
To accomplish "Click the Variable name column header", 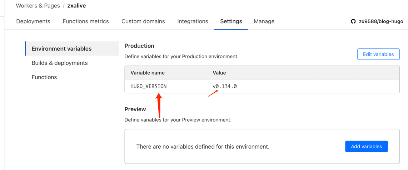I will (x=148, y=73).
